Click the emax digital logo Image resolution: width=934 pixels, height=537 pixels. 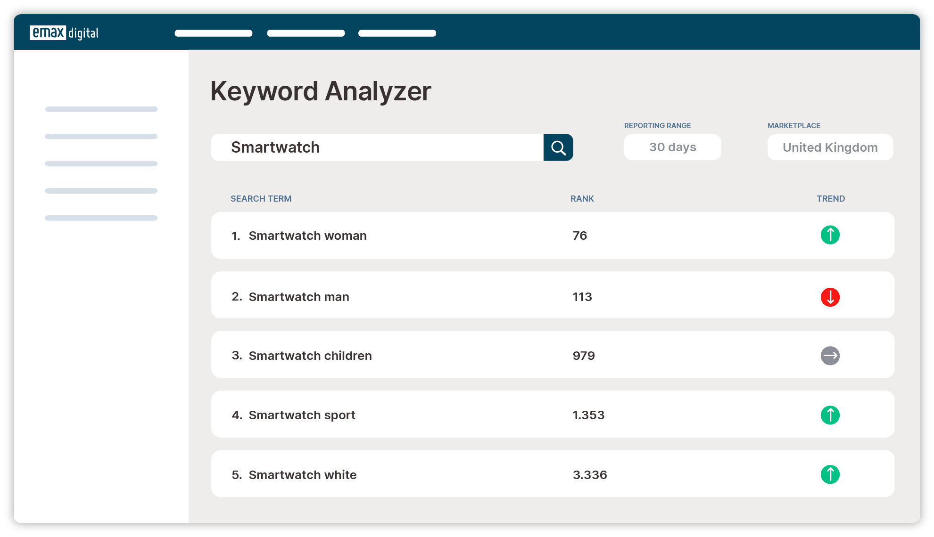[x=64, y=33]
